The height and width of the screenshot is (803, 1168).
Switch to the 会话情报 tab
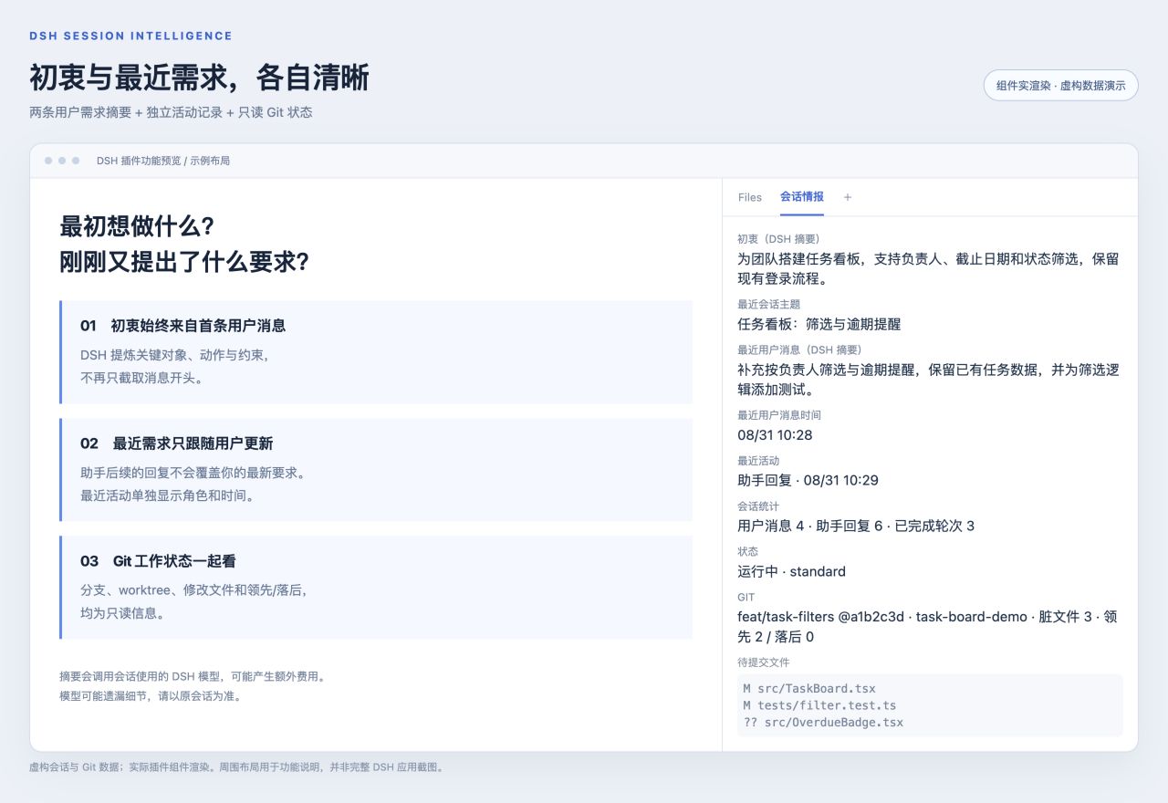[802, 197]
